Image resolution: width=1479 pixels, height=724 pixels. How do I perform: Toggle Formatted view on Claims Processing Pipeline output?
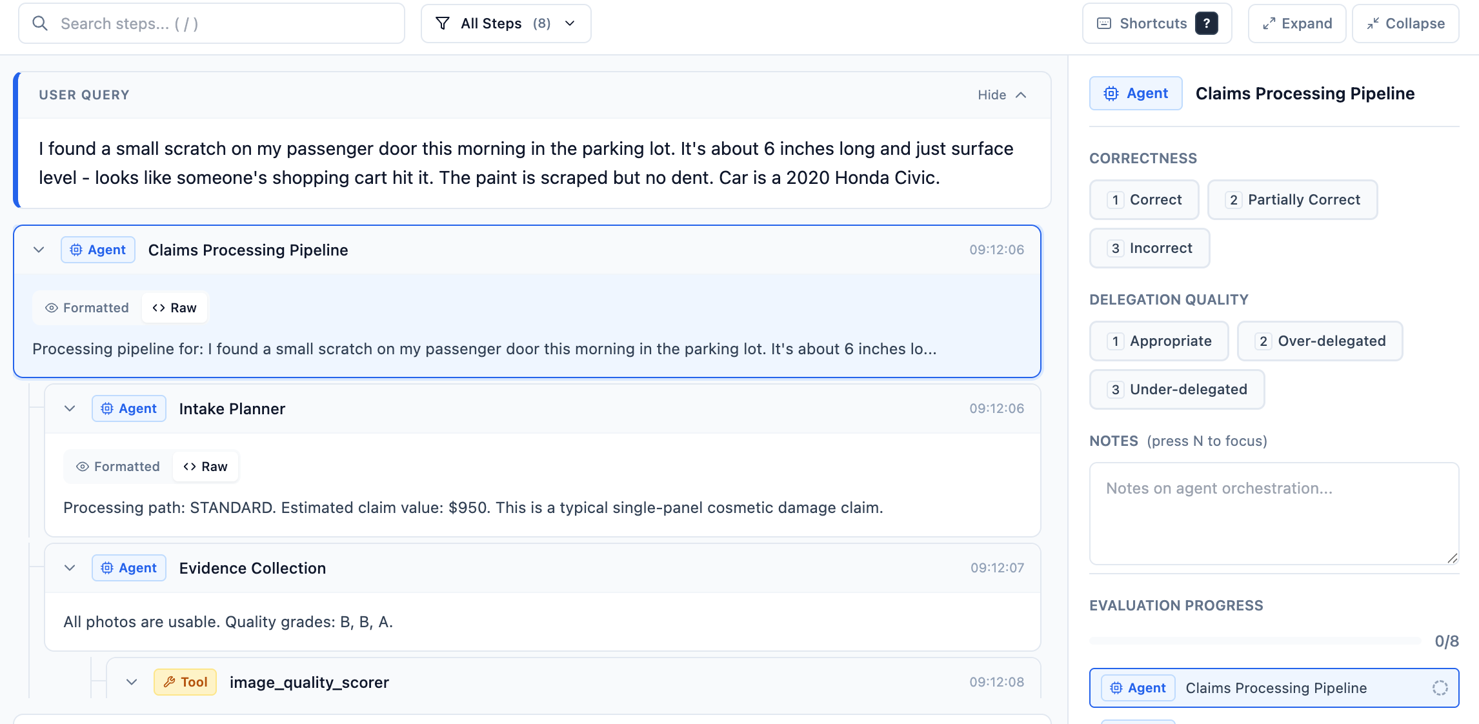(85, 308)
